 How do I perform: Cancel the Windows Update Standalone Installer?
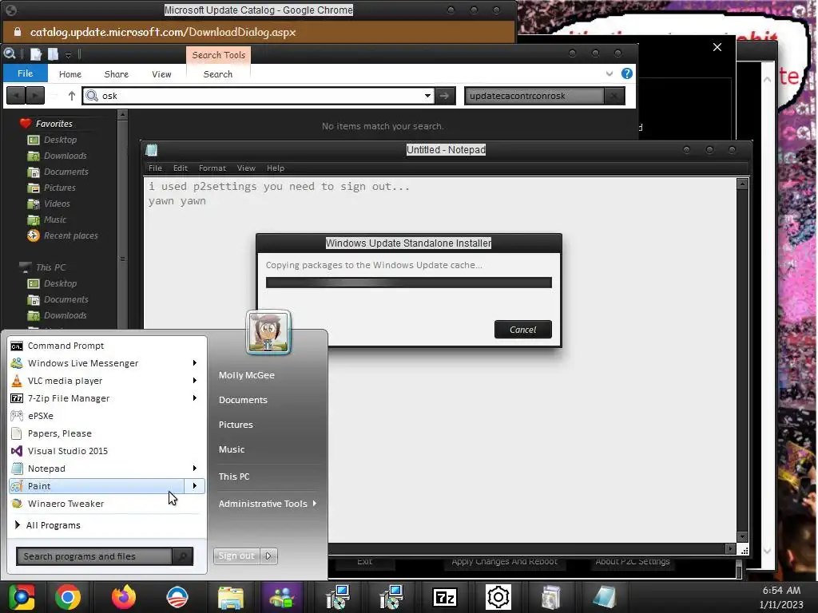click(522, 330)
